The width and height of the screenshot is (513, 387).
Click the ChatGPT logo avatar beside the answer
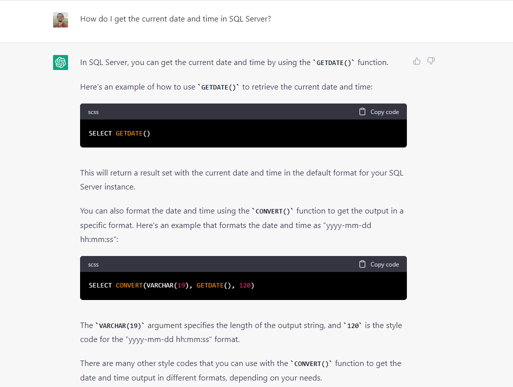pyautogui.click(x=61, y=62)
